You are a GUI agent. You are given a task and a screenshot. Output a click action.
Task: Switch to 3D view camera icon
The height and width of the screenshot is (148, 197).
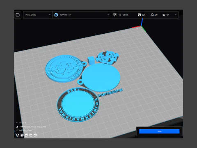coord(18,135)
